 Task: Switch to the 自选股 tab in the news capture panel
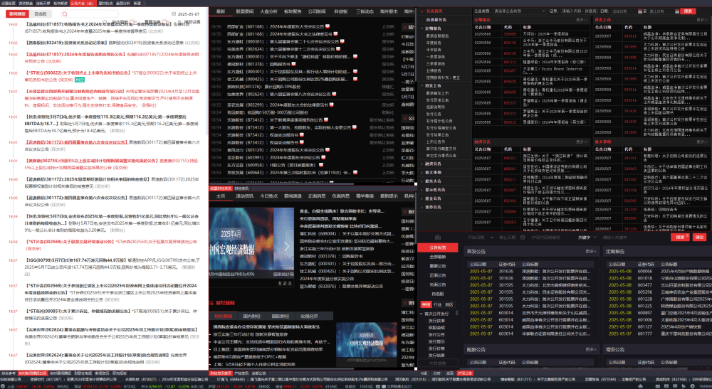41,14
